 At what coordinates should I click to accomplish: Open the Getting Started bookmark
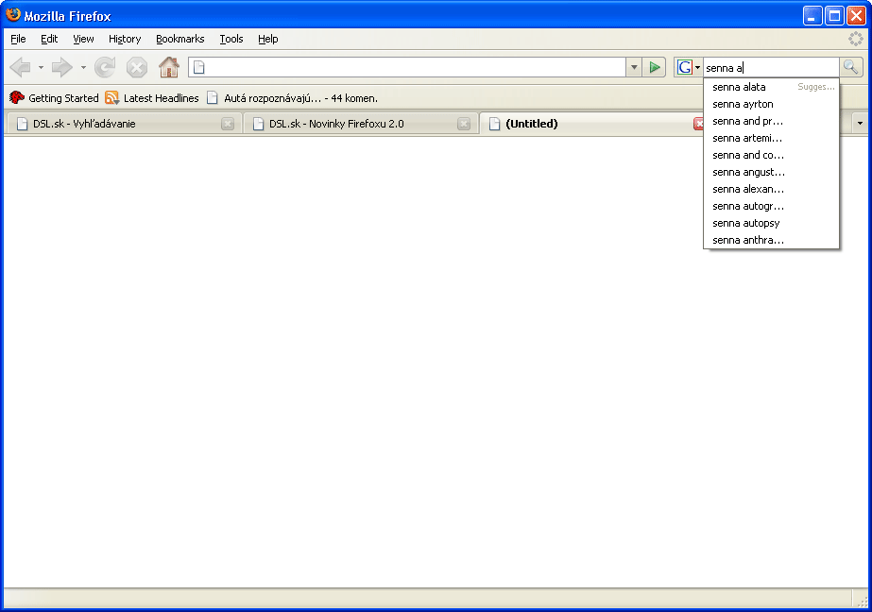point(54,98)
